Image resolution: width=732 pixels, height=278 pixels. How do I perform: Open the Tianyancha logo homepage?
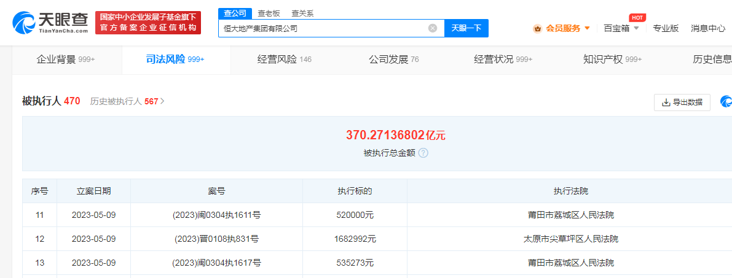(50, 23)
